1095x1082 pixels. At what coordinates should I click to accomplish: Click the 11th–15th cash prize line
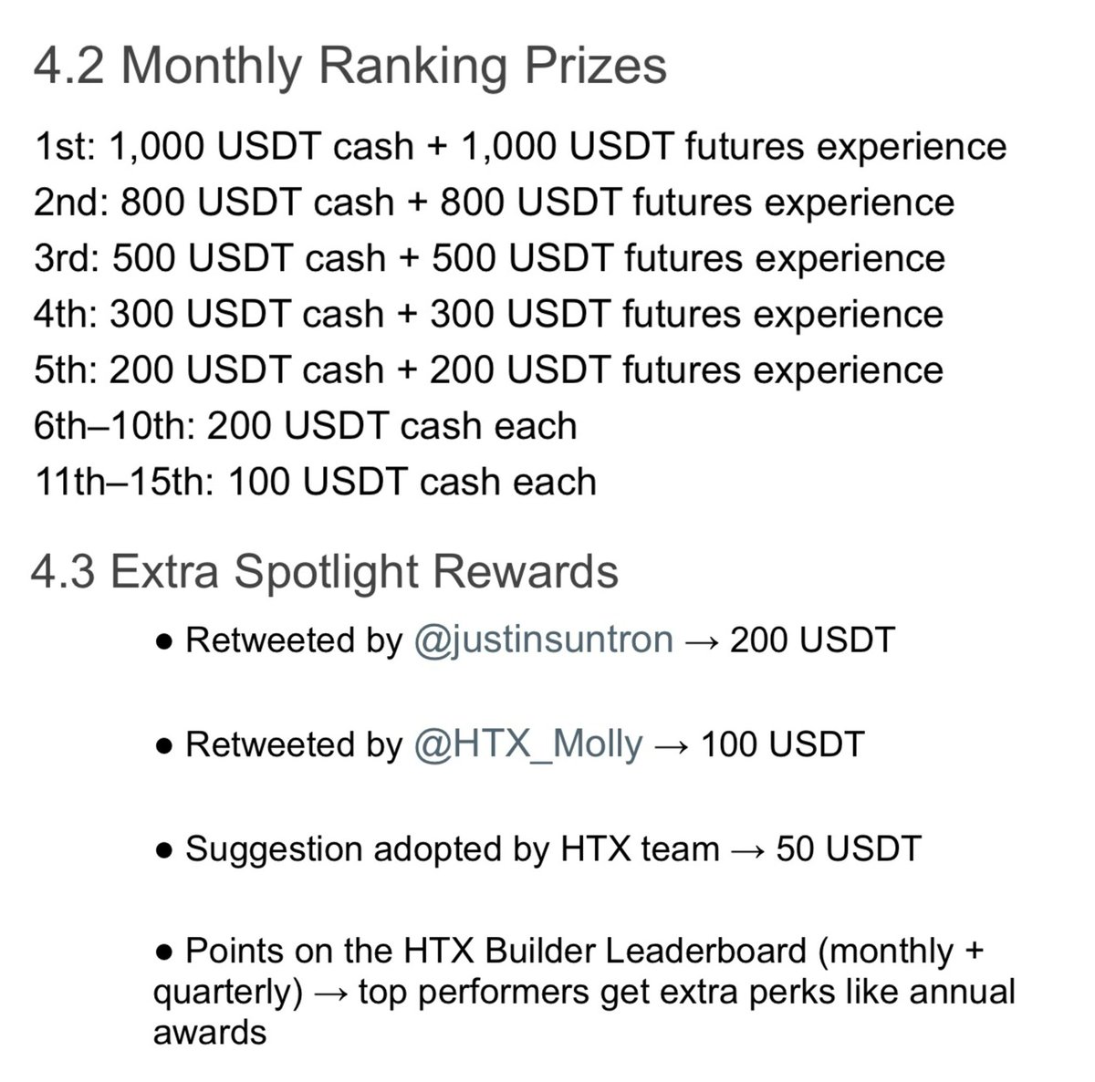[x=315, y=482]
